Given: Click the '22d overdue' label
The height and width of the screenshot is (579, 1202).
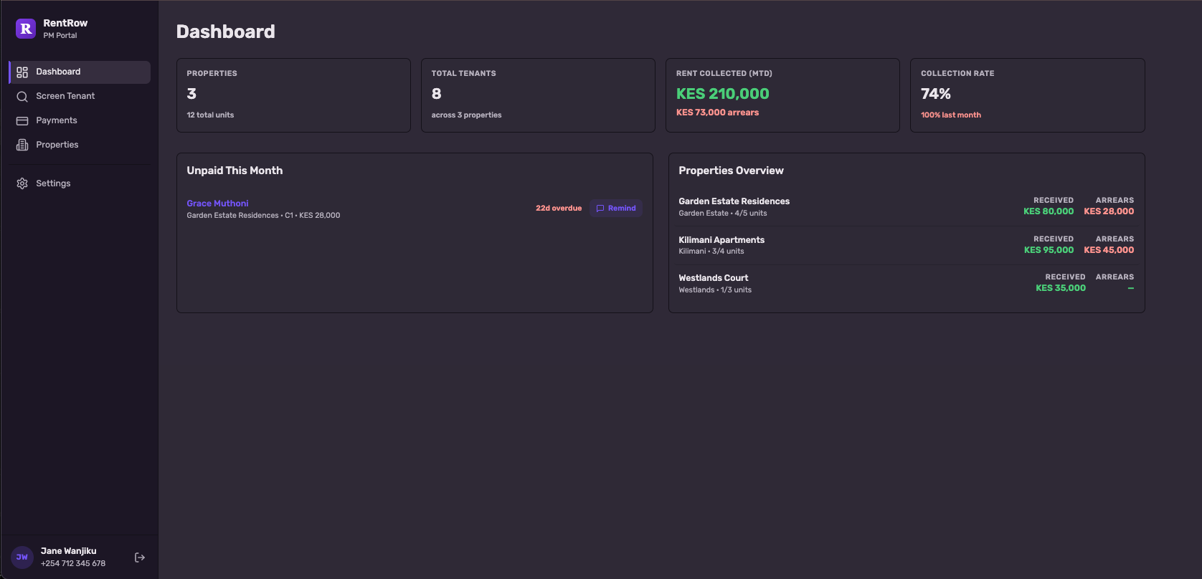Looking at the screenshot, I should tap(559, 209).
